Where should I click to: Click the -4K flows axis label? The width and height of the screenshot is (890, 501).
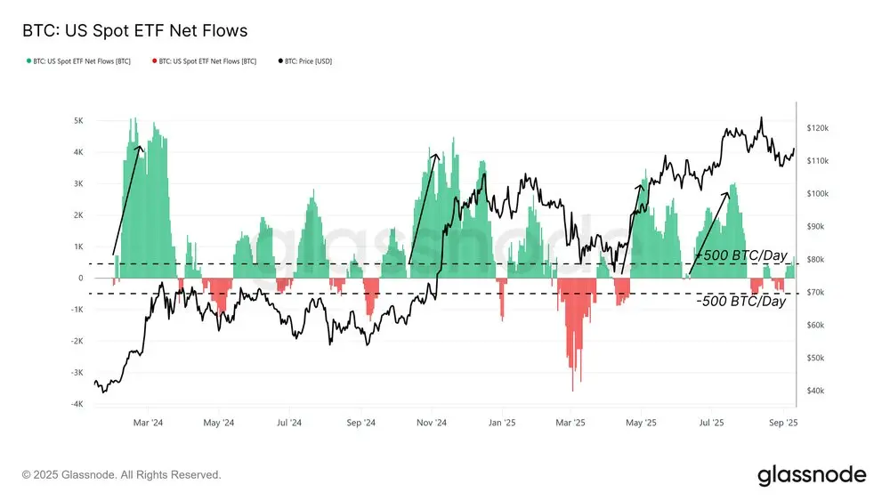coord(77,404)
